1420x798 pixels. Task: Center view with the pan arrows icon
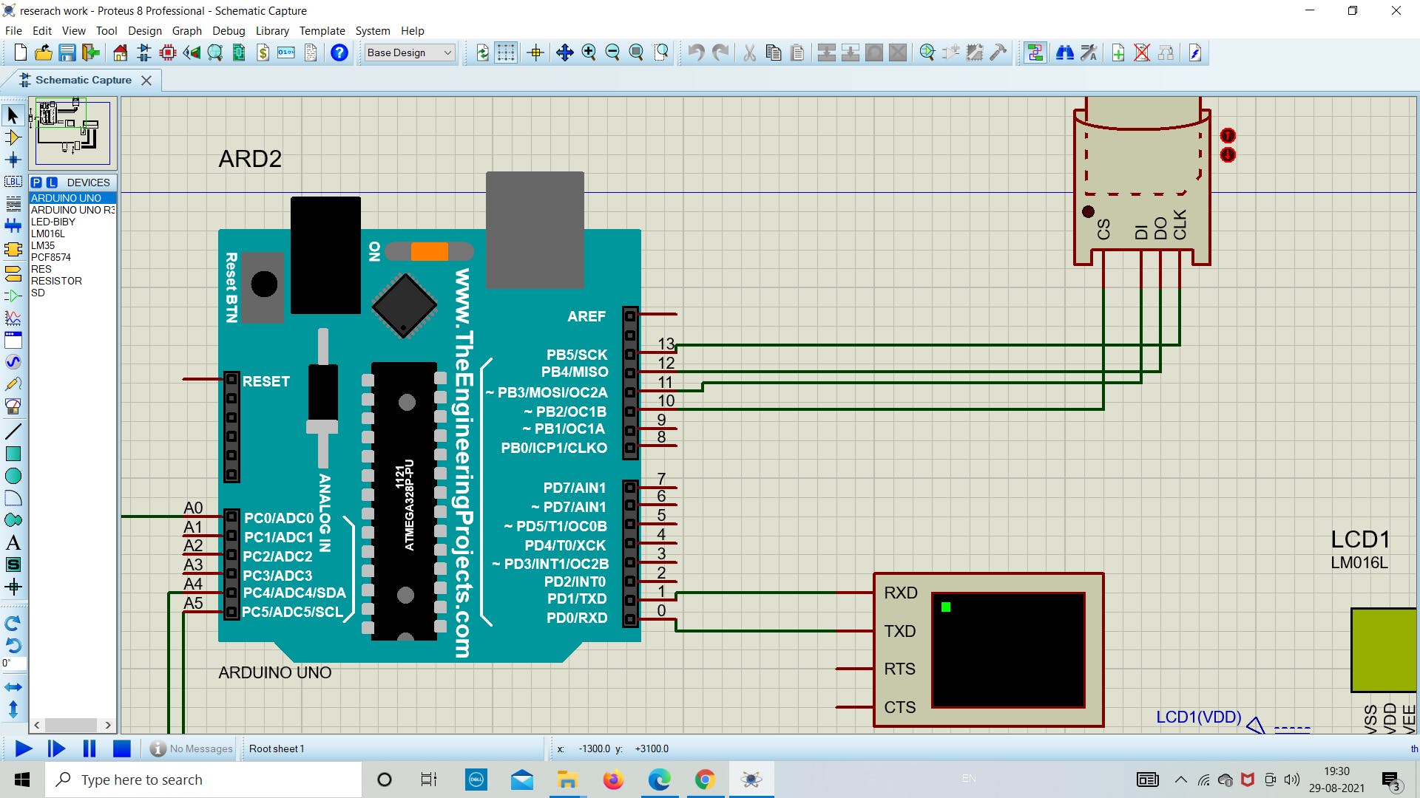pos(565,52)
